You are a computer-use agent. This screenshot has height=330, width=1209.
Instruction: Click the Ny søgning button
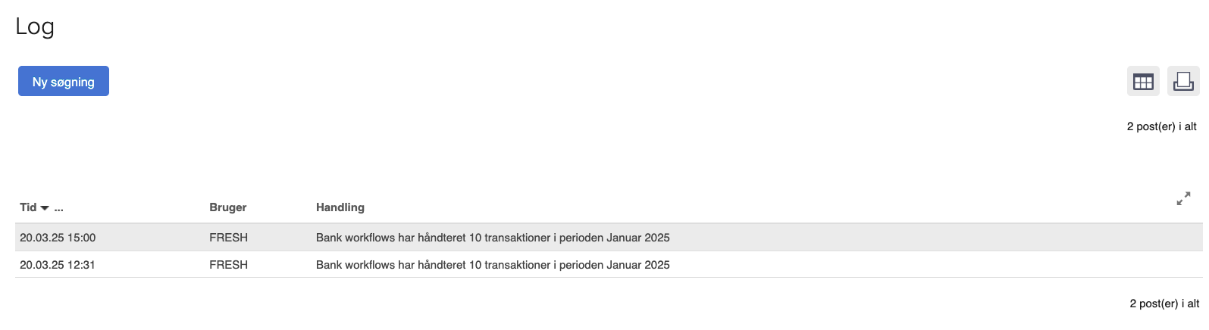(x=64, y=81)
